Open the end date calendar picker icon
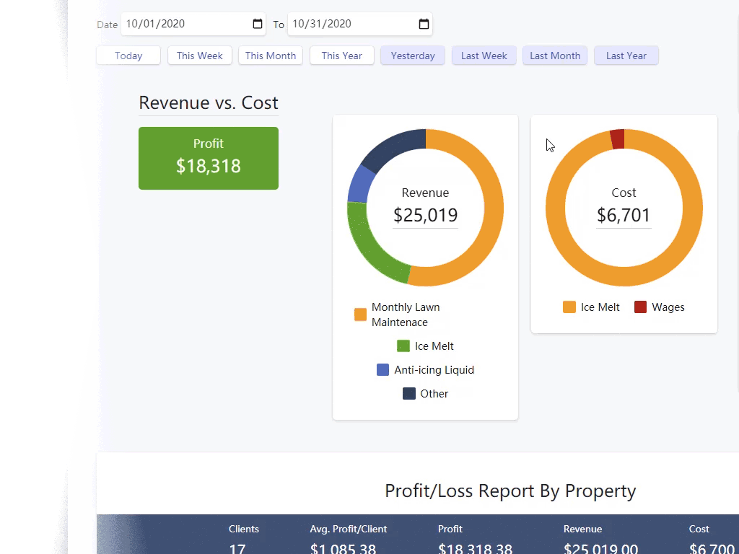The height and width of the screenshot is (554, 739). tap(424, 24)
